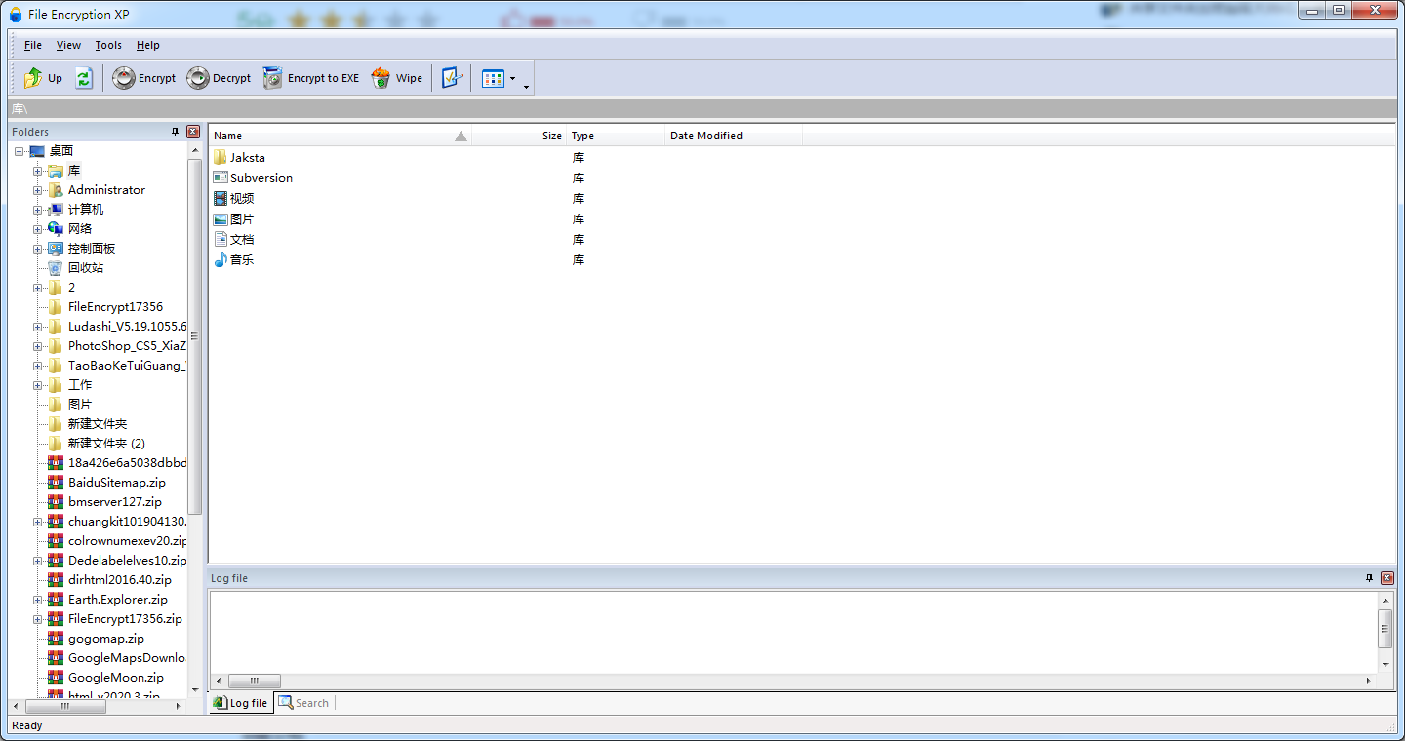Viewport: 1405px width, 741px height.
Task: Select 回收站 in the folder tree
Action: (x=85, y=267)
